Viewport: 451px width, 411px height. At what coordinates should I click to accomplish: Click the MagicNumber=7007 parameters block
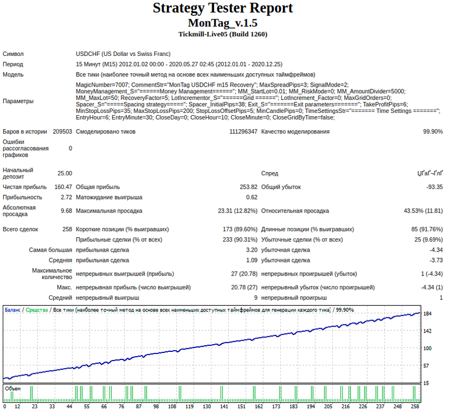pyautogui.click(x=258, y=101)
